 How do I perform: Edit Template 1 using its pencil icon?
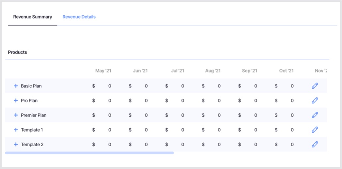[x=315, y=130]
